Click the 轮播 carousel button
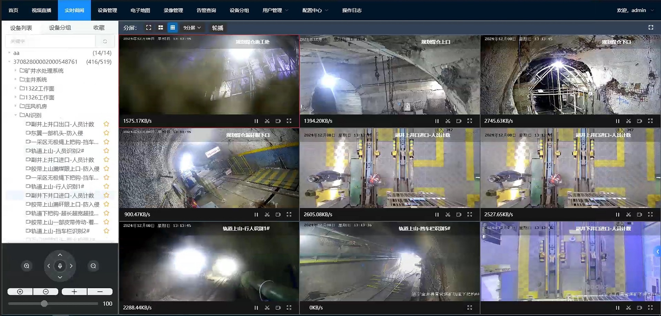661x316 pixels. [218, 27]
